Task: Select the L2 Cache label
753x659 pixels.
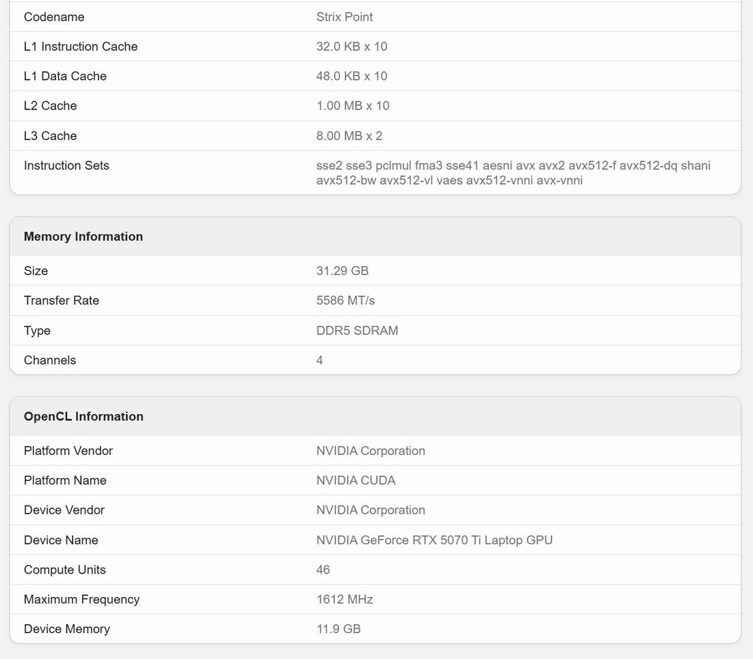Action: [x=51, y=105]
